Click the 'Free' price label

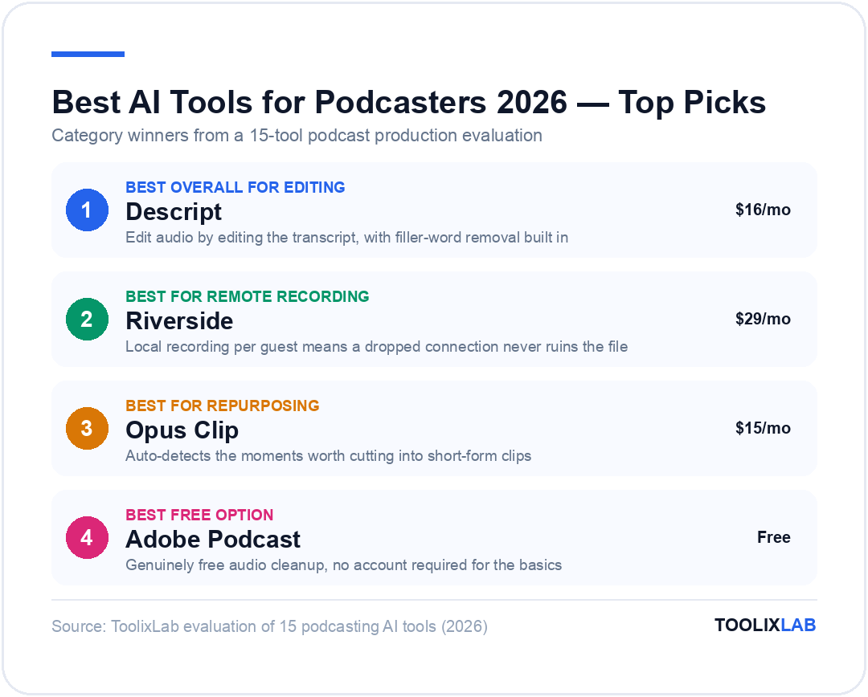pyautogui.click(x=774, y=537)
